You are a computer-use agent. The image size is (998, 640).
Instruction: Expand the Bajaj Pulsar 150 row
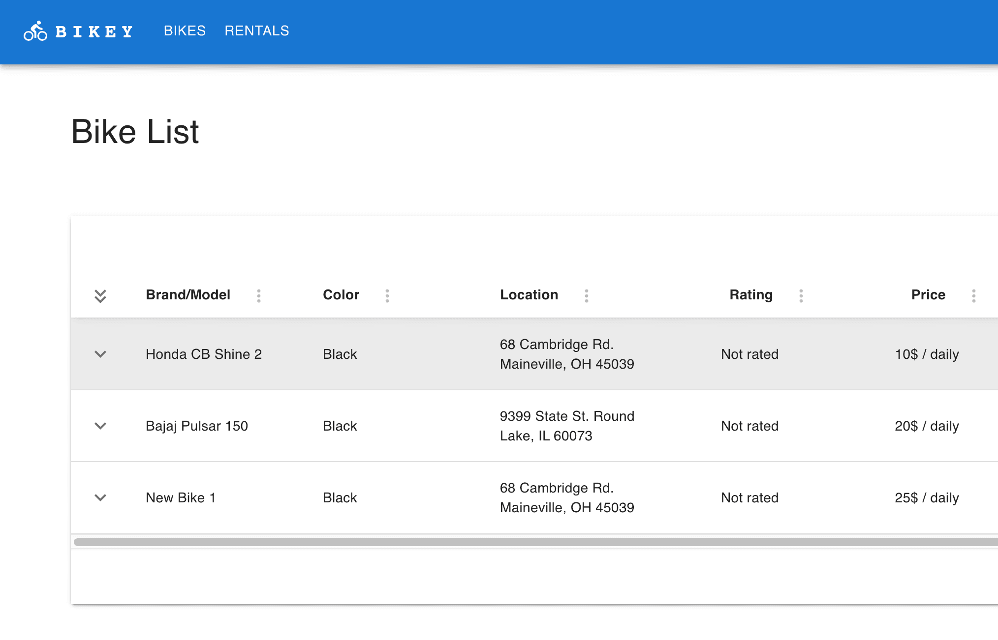100,426
